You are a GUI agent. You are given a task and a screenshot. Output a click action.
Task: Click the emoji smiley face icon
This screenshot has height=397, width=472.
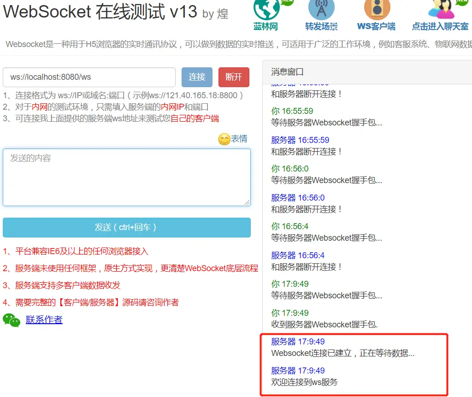224,139
